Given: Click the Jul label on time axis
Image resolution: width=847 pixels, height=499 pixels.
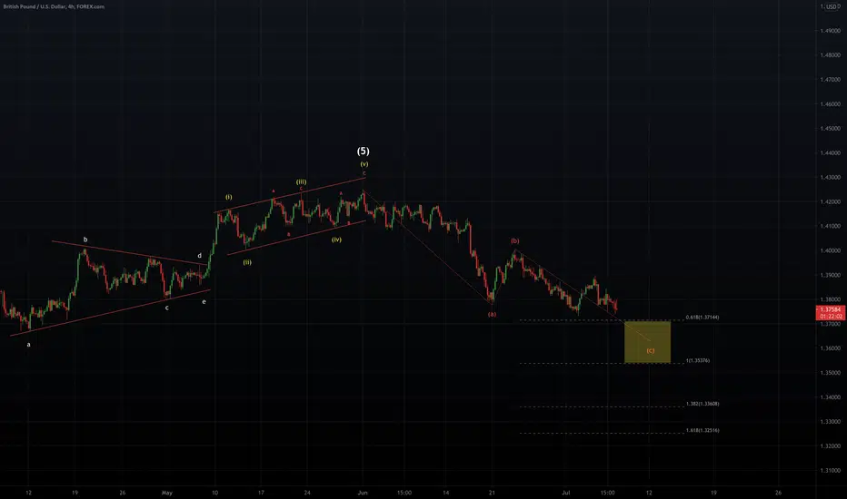Looking at the screenshot, I should [x=565, y=493].
